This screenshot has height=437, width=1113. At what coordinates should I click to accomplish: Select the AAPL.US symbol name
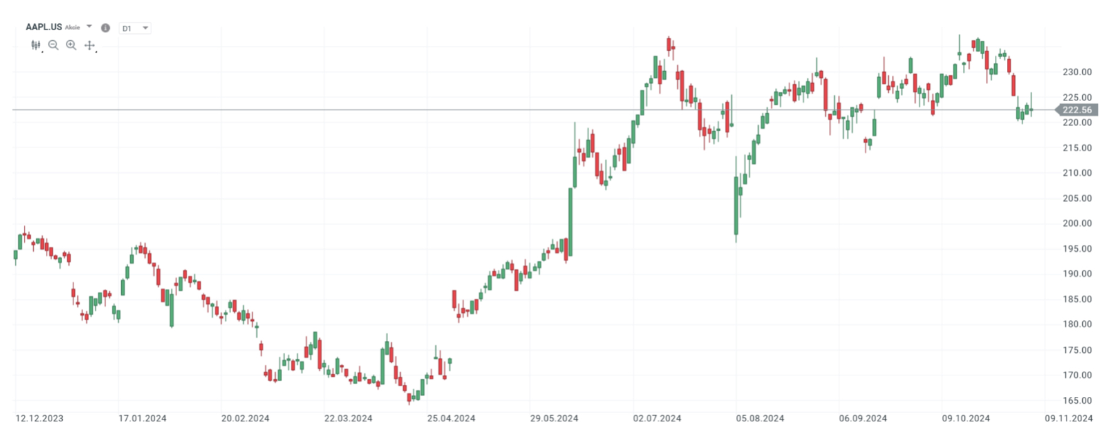pos(44,27)
